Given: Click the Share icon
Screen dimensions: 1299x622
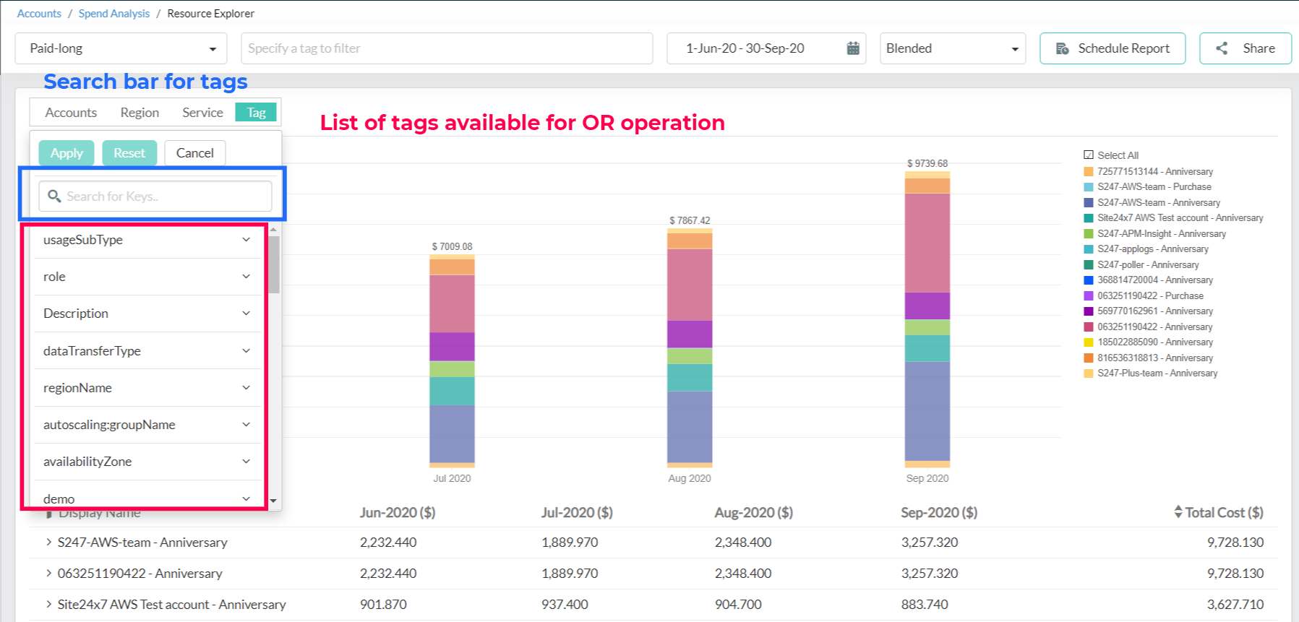Looking at the screenshot, I should coord(1222,48).
